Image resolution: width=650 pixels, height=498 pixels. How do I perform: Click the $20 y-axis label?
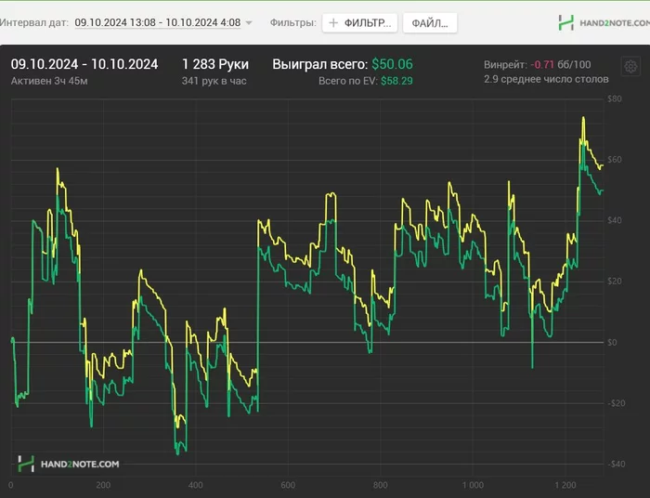[615, 282]
